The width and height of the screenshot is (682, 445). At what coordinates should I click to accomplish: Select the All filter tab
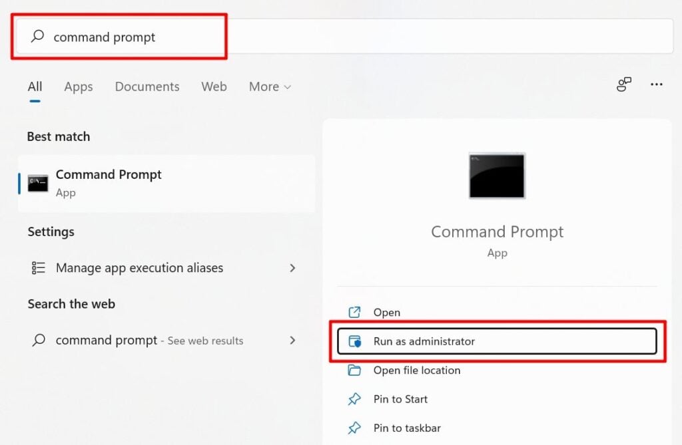coord(35,86)
